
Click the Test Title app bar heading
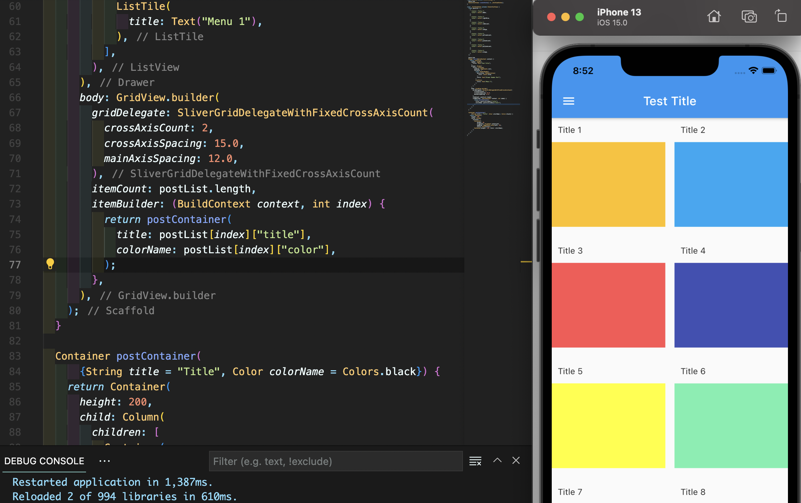click(x=669, y=101)
